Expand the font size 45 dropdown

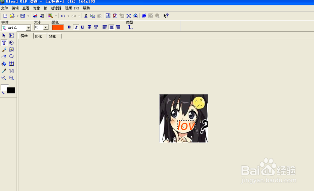[46, 27]
